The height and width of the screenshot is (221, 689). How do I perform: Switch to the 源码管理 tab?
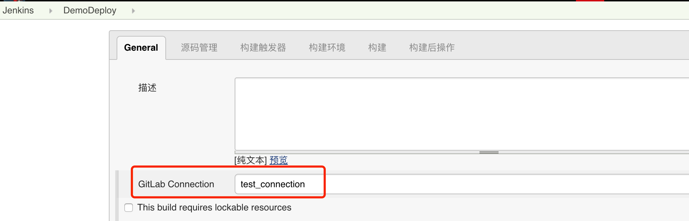pos(199,48)
